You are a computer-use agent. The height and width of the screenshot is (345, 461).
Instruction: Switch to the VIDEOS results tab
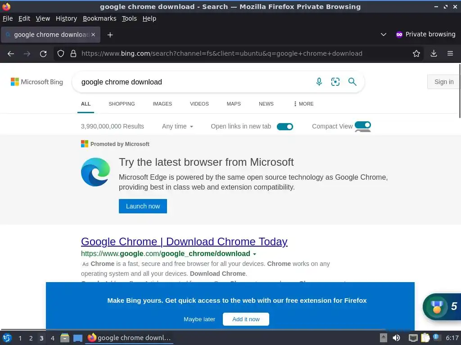pyautogui.click(x=199, y=104)
